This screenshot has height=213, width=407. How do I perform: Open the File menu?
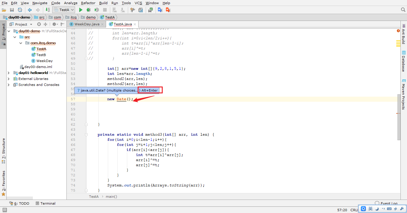point(4,3)
